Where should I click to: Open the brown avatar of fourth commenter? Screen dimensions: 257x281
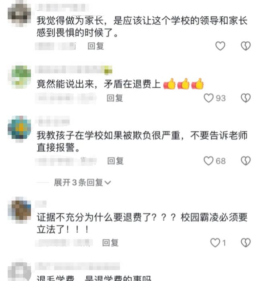19,210
